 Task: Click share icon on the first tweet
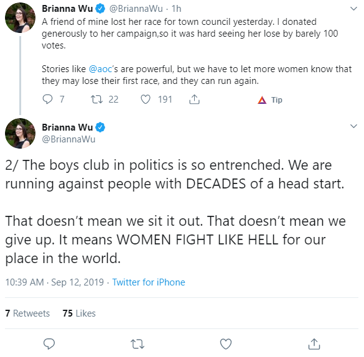tap(194, 100)
